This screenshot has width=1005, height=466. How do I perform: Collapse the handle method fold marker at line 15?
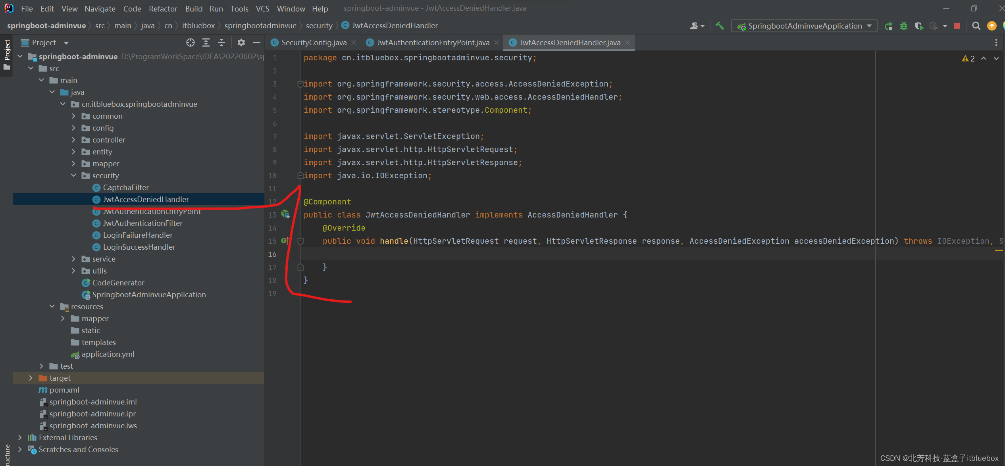[x=300, y=241]
